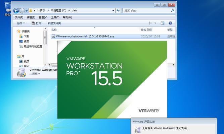Select 库 in the navigation pane
Viewport: 224px width, 134px height.
21,57
